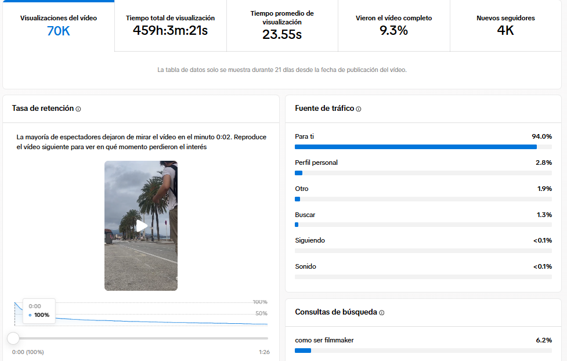The image size is (567, 361).
Task: Click the retention timeline slider handle
Action: coord(13,338)
